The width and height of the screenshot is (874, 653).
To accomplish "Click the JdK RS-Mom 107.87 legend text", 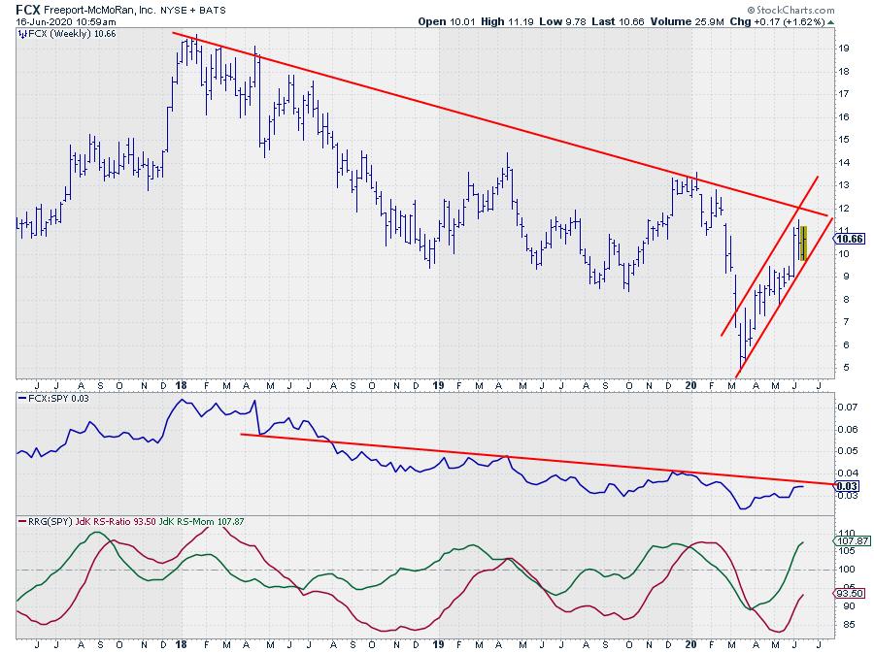I will tap(202, 522).
